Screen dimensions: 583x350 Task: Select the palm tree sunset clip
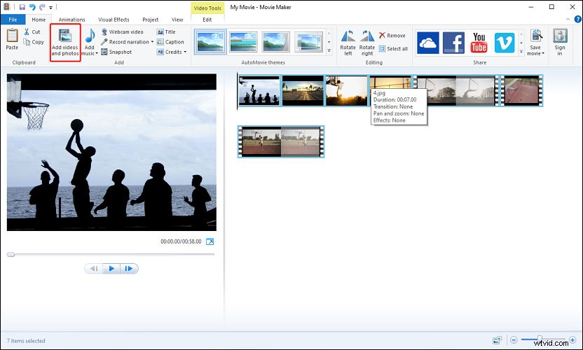pyautogui.click(x=303, y=90)
